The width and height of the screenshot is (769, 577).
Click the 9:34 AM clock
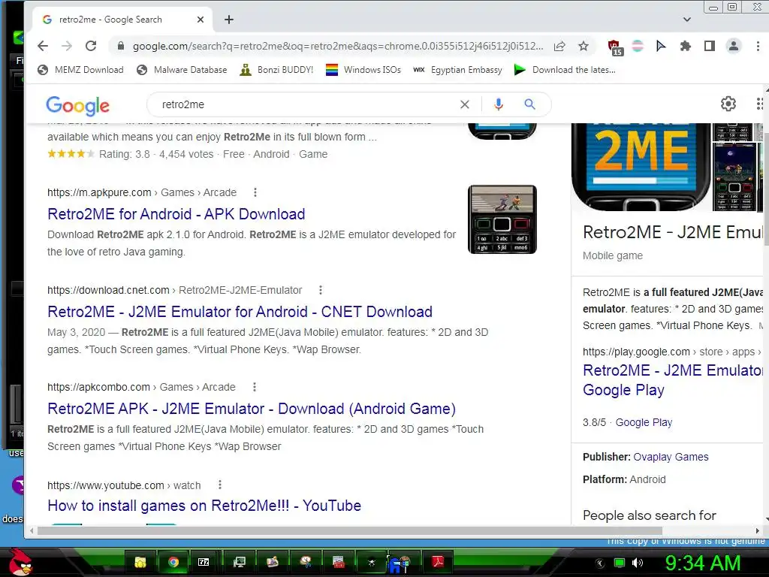702,563
